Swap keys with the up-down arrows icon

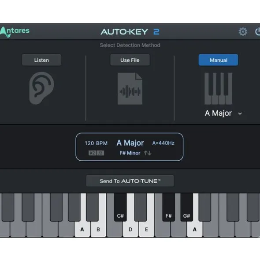[148, 153]
